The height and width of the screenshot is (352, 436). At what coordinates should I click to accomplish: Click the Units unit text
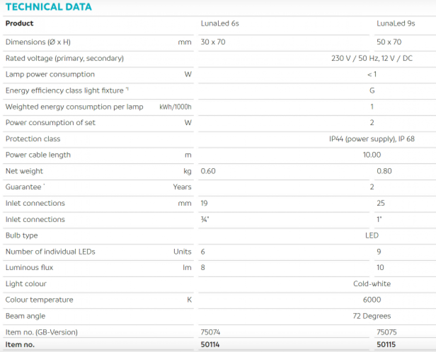[x=182, y=251]
